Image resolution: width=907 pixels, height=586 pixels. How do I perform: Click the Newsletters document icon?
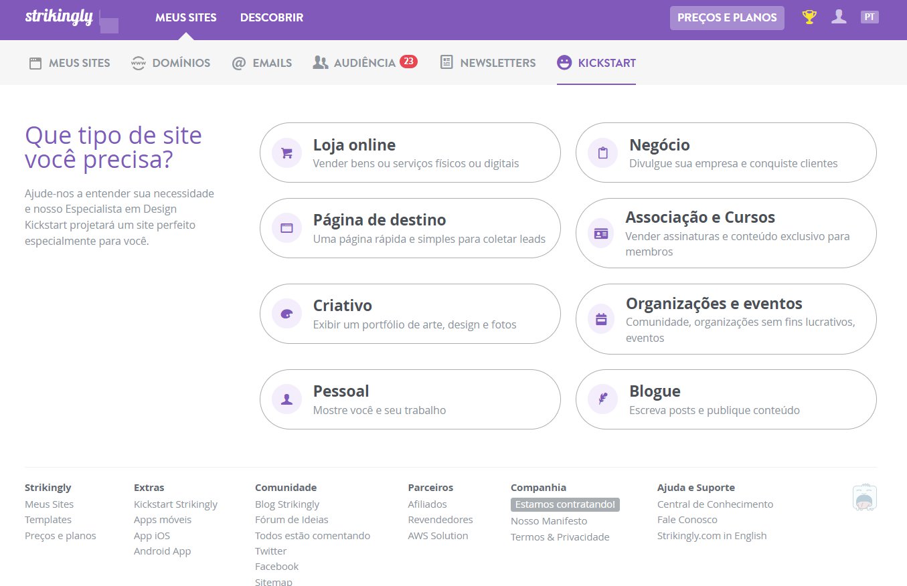(447, 63)
